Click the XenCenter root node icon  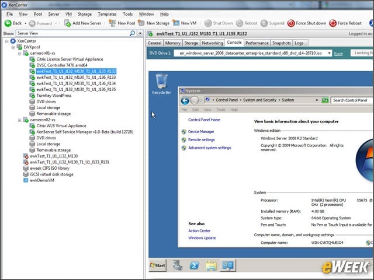(x=13, y=41)
